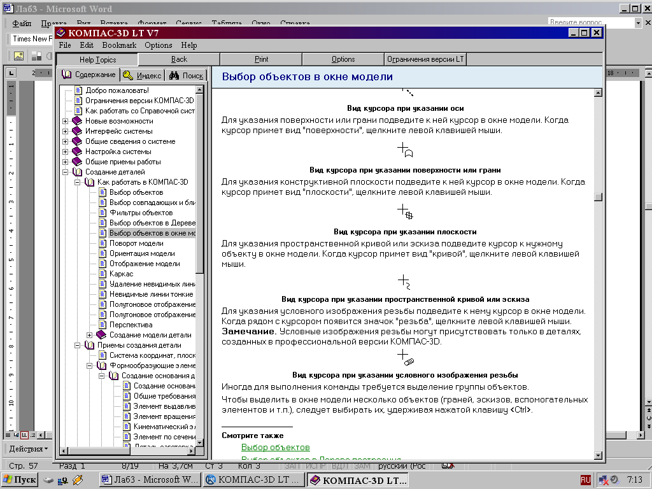Image resolution: width=652 pixels, height=489 pixels.
Task: Expand 'Создание модели детали' node
Action: click(89, 335)
